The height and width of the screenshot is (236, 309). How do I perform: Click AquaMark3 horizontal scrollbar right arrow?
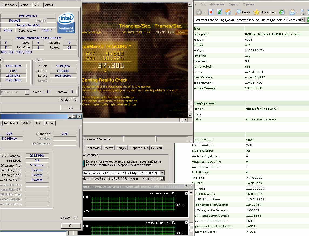(x=185, y=119)
